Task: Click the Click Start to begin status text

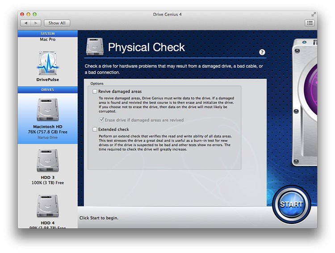Action: pos(99,218)
